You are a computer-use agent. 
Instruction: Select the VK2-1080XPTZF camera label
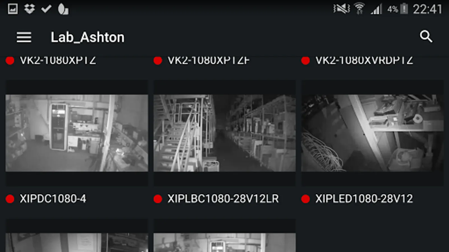pyautogui.click(x=209, y=60)
